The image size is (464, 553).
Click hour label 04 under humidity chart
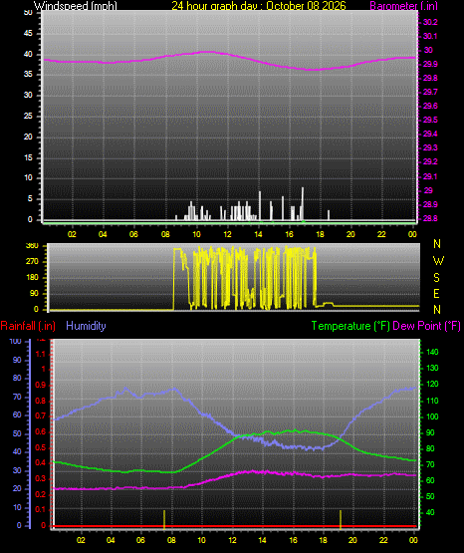point(111,540)
